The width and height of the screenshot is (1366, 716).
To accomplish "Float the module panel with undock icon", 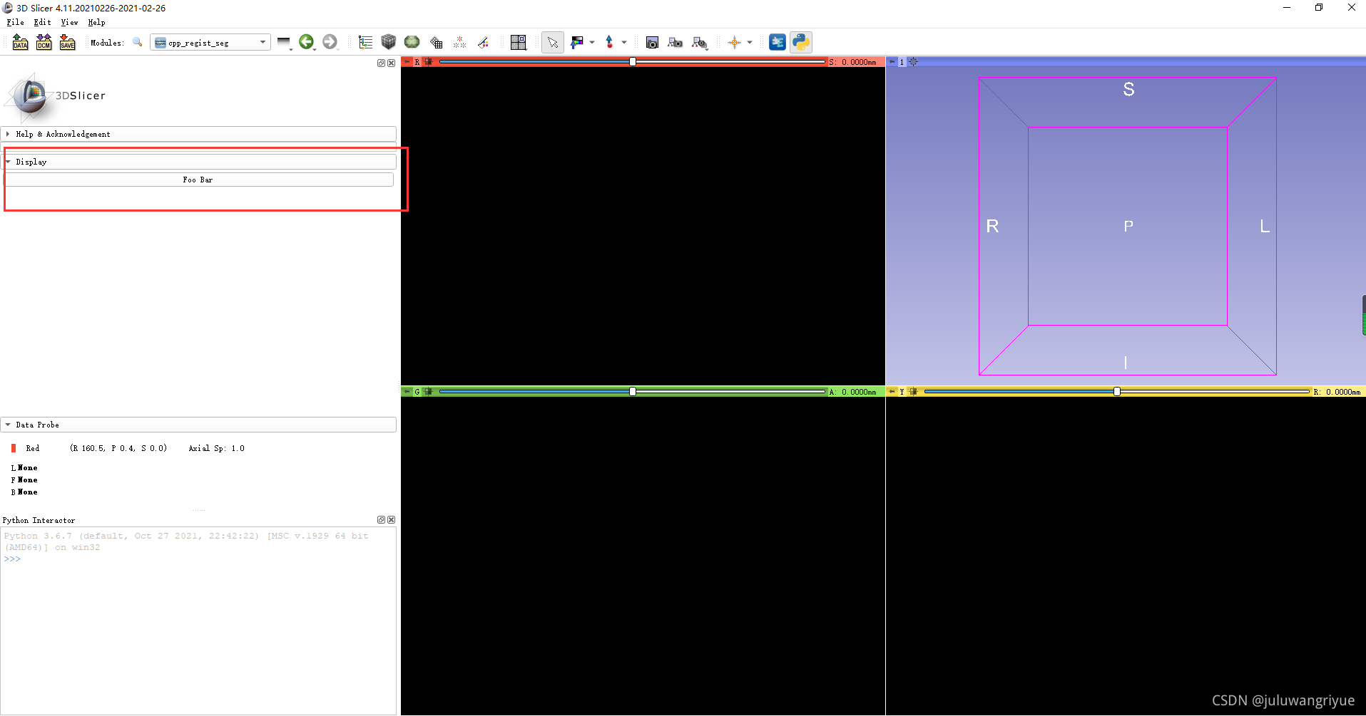I will [x=381, y=63].
